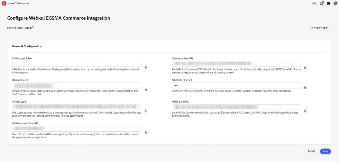Click the magnifier next to Global scope
The height and width of the screenshot is (162, 339).
33,28
